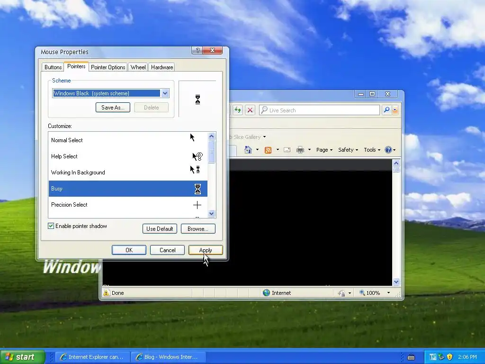Select the Help Select pointer row

128,156
